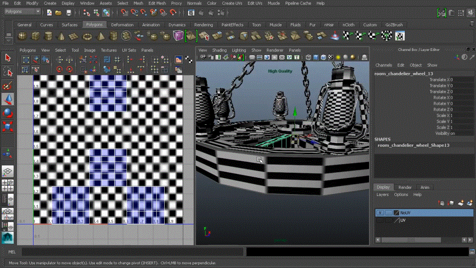476x268 pixels.
Task: Click the Options menu in Layer Editor
Action: 401,195
